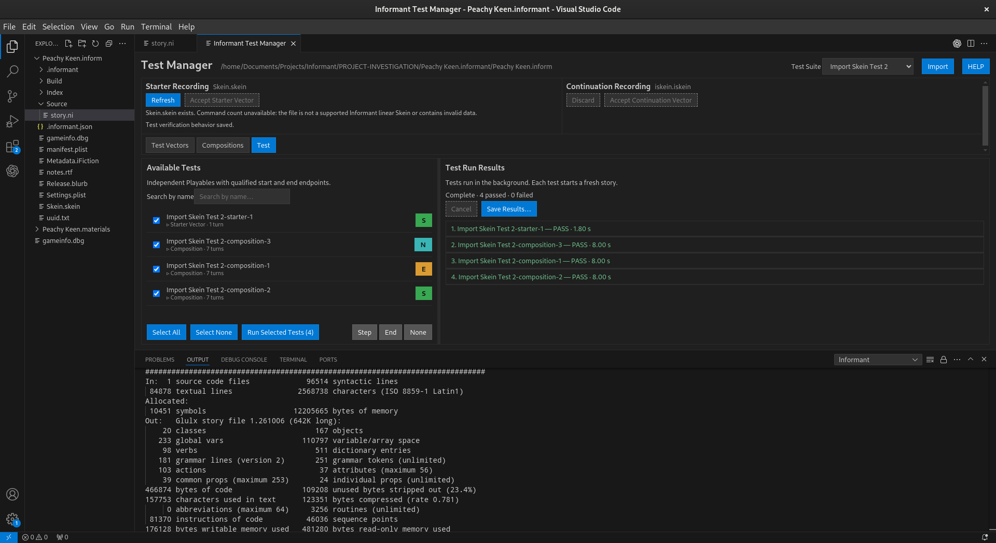Image resolution: width=996 pixels, height=543 pixels.
Task: Open the Source Control view
Action: tap(12, 96)
